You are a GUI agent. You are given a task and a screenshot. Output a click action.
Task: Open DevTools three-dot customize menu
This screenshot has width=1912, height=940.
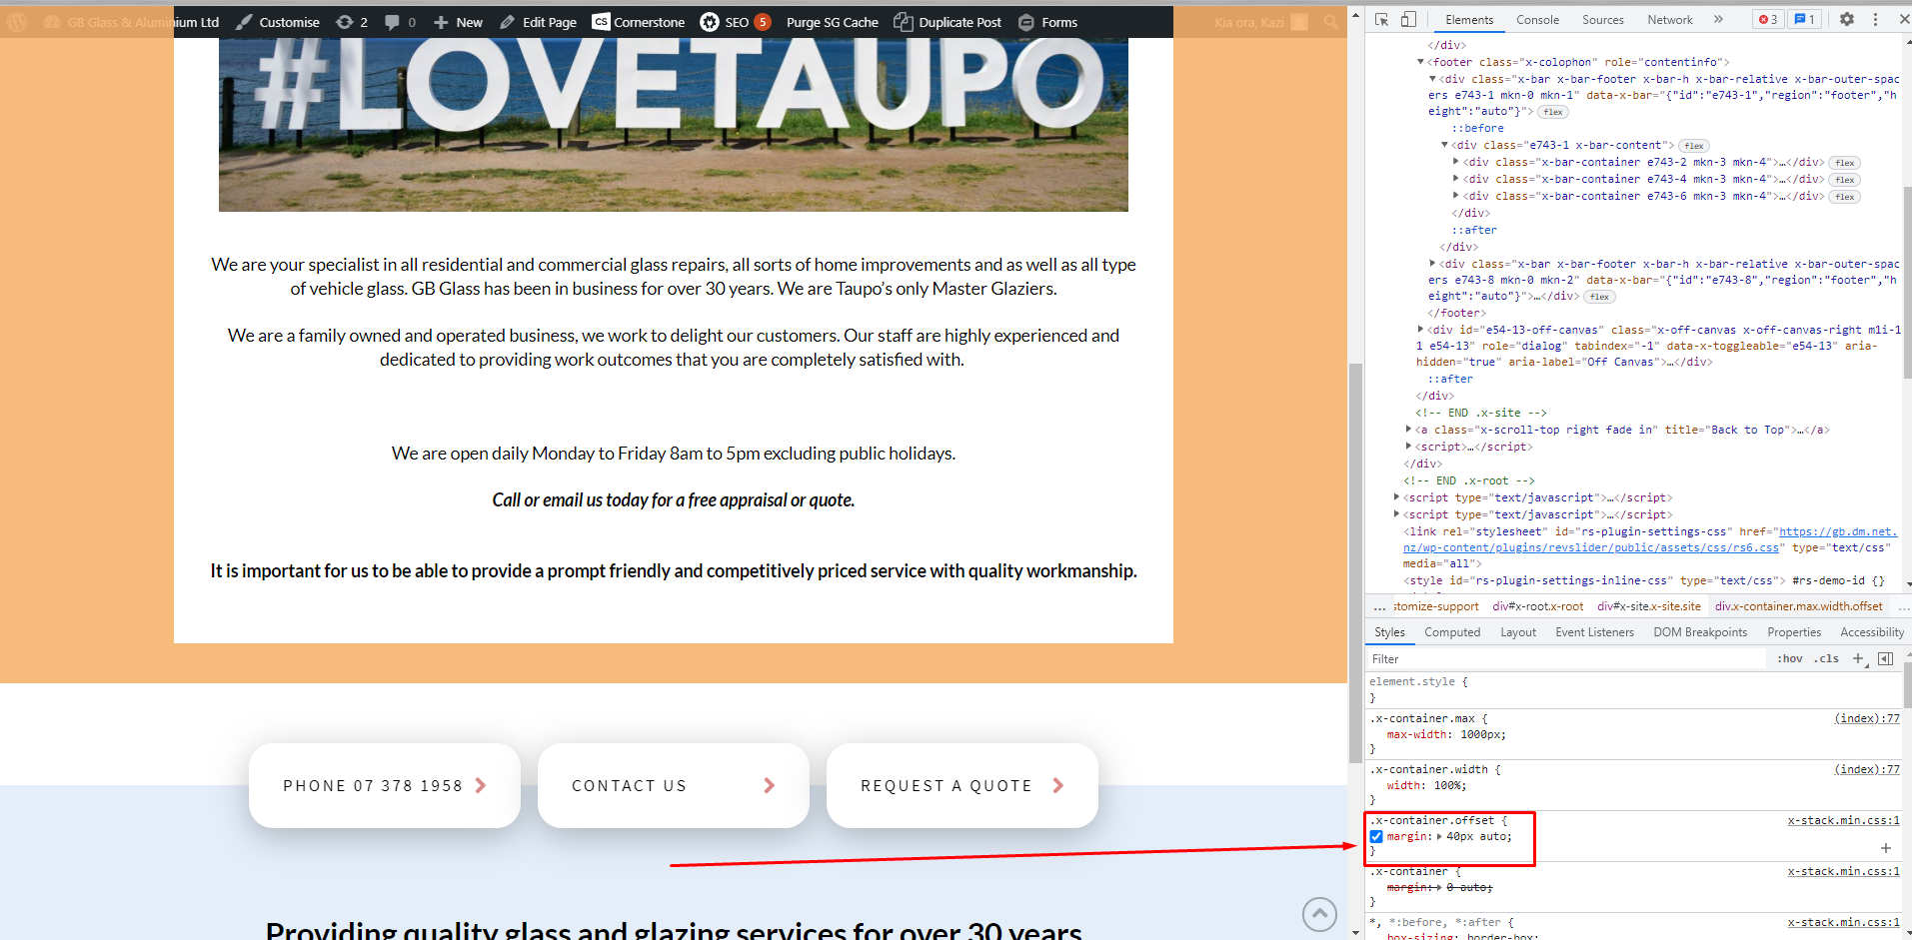pyautogui.click(x=1875, y=19)
